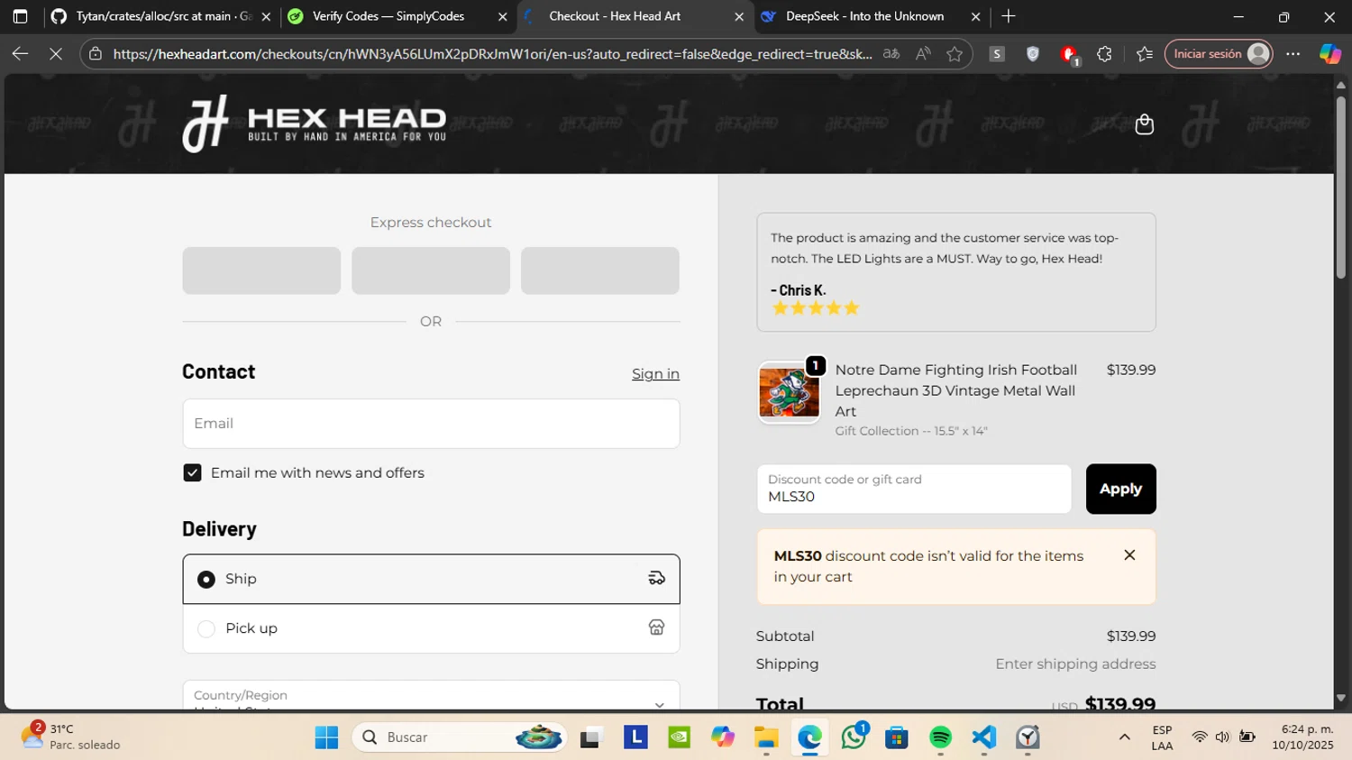Click the Pick up store icon
This screenshot has width=1352, height=760.
tap(656, 627)
